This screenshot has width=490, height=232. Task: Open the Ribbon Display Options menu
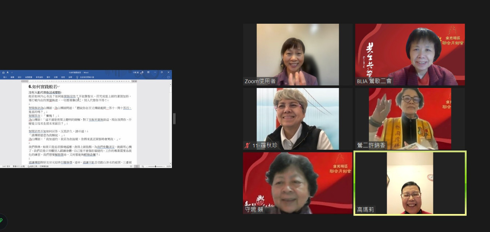tap(148, 72)
